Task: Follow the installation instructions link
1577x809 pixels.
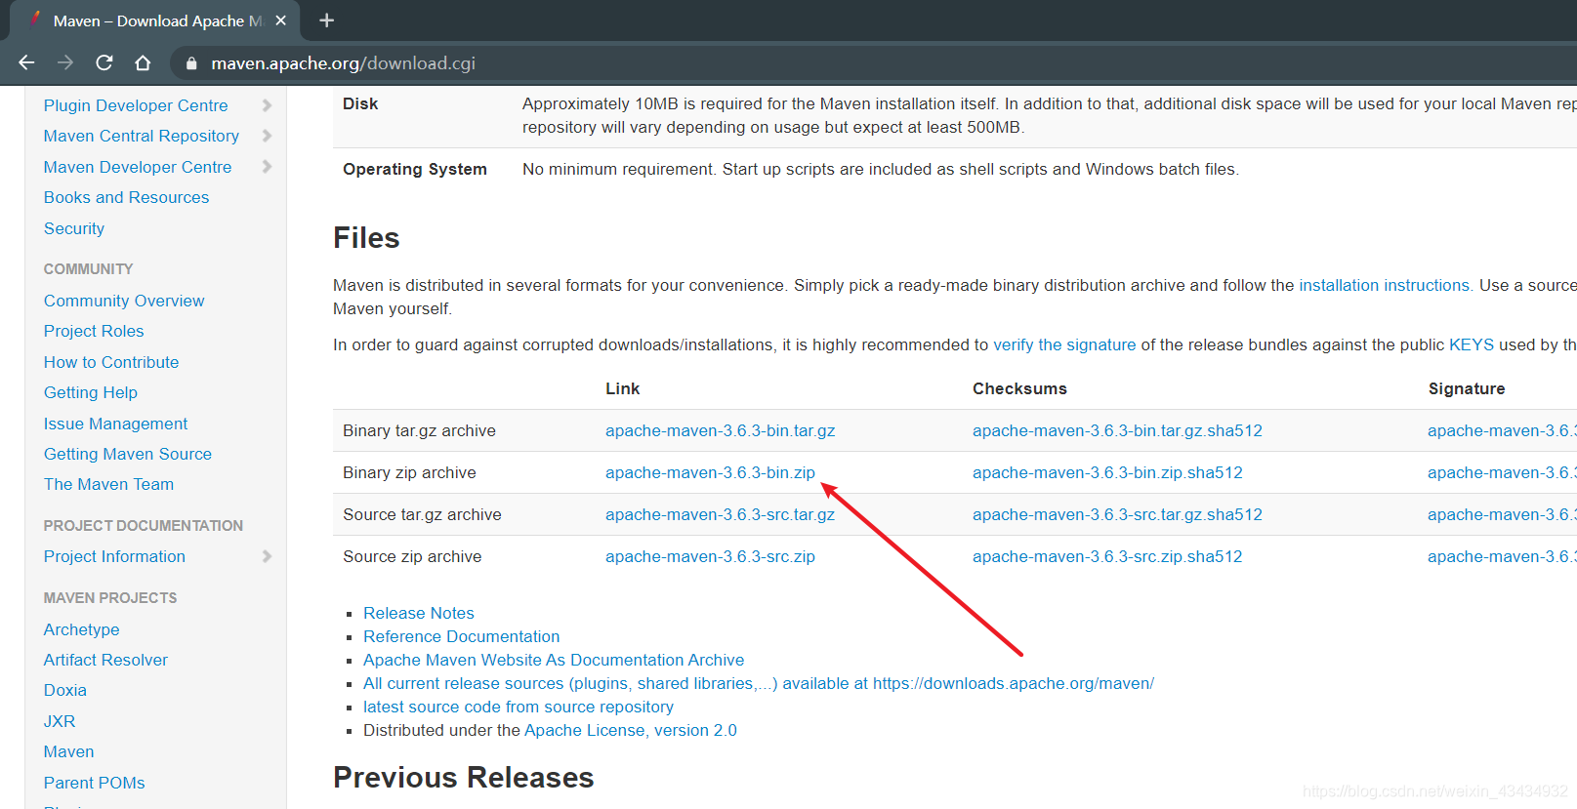Action: (x=1384, y=285)
